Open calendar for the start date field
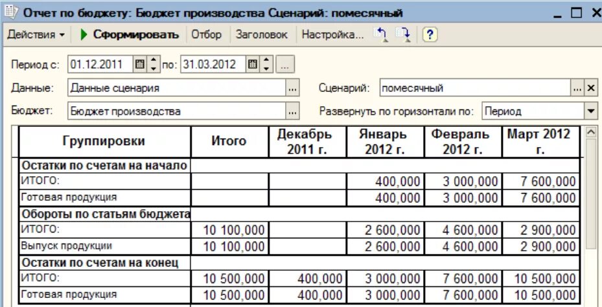The width and height of the screenshot is (602, 307). 140,65
